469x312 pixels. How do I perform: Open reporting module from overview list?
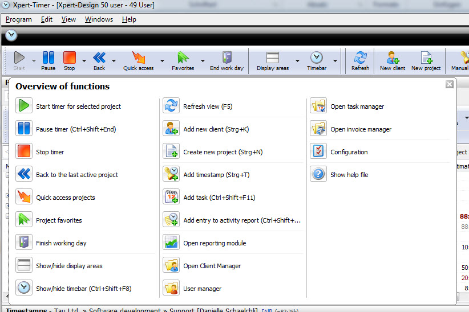click(x=215, y=243)
